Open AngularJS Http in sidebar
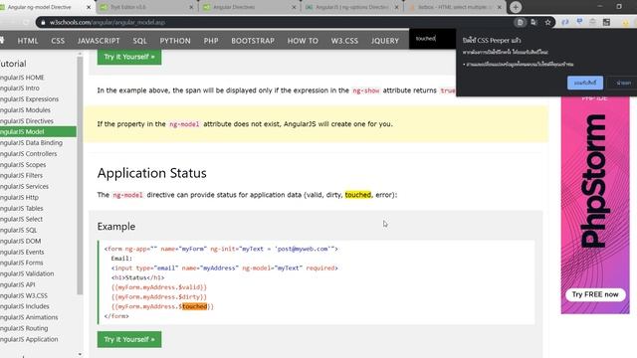The image size is (637, 358). [20, 197]
